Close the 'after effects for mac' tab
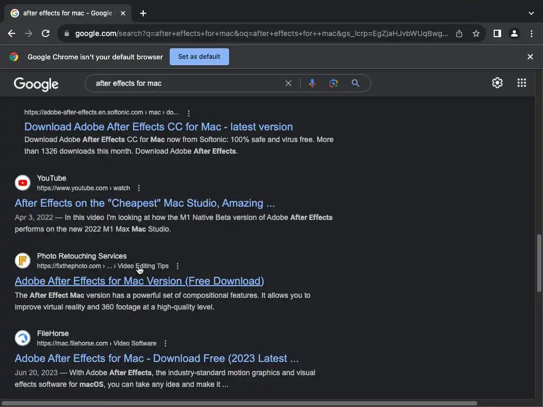 [x=123, y=13]
